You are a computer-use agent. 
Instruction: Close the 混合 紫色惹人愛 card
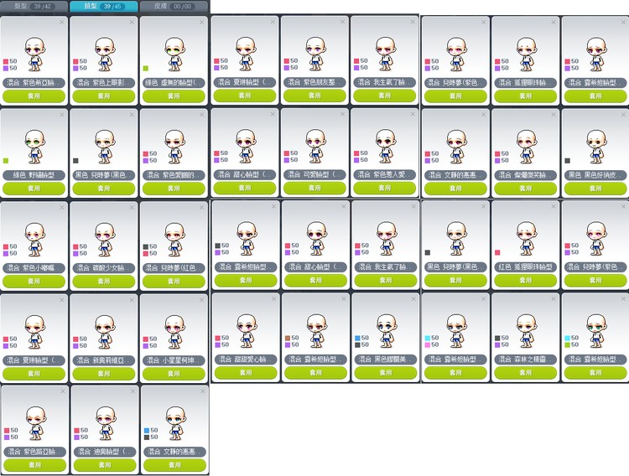coord(412,114)
